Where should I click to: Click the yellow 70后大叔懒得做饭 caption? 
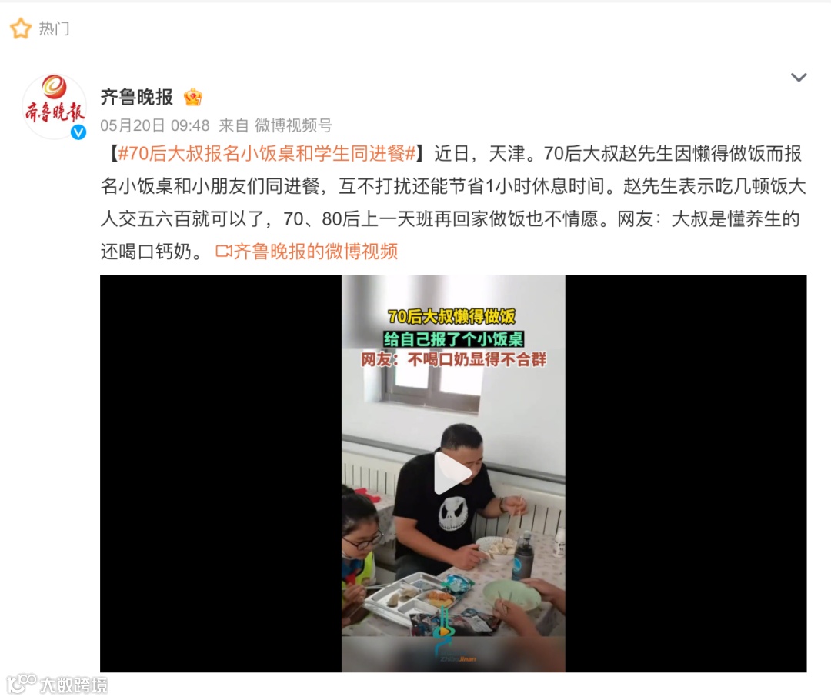[452, 316]
